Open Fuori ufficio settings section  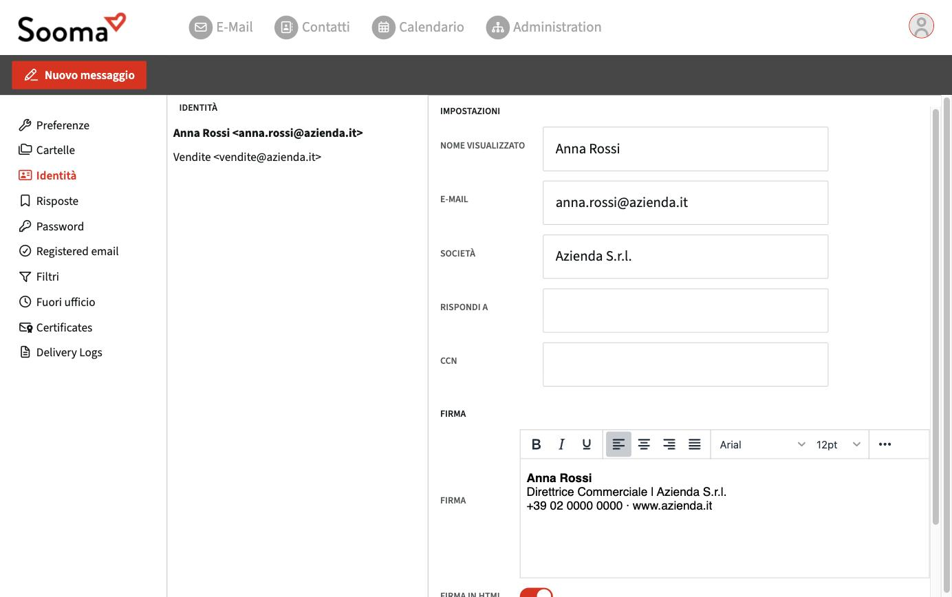(57, 302)
